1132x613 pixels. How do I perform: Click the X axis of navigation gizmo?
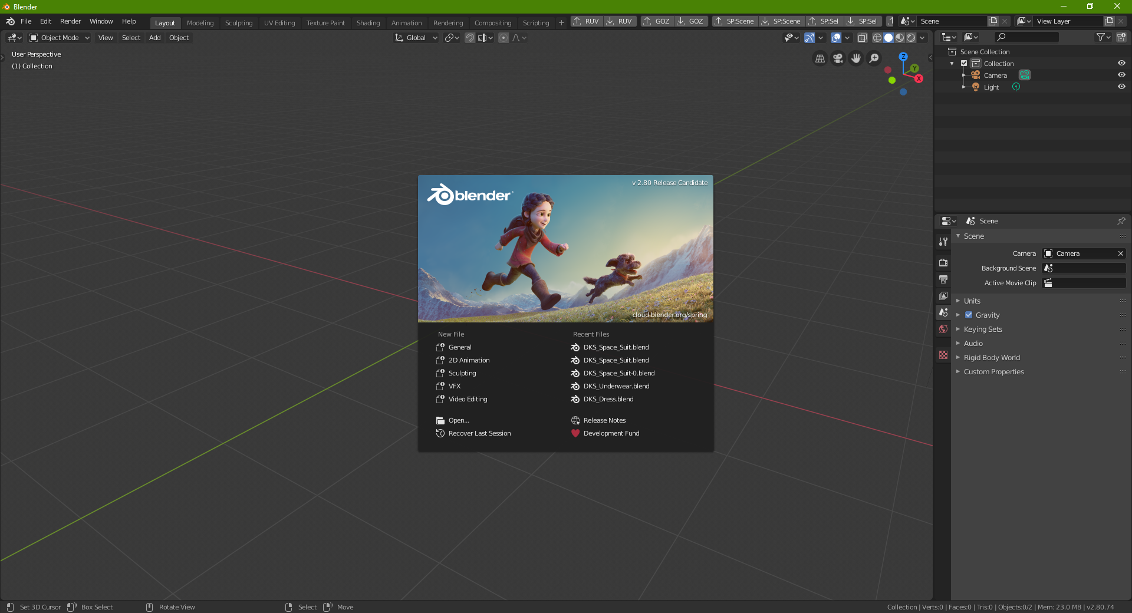pos(919,78)
